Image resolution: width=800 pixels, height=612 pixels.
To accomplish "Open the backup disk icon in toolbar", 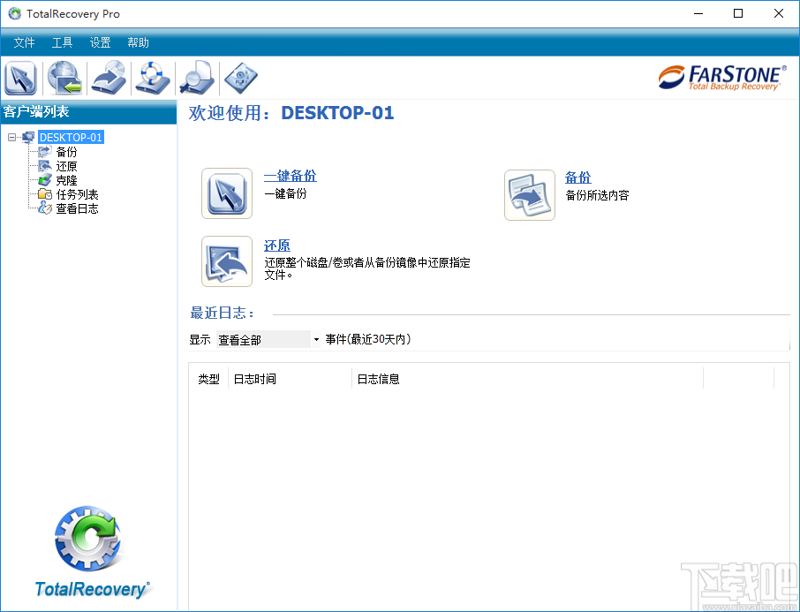I will point(109,78).
